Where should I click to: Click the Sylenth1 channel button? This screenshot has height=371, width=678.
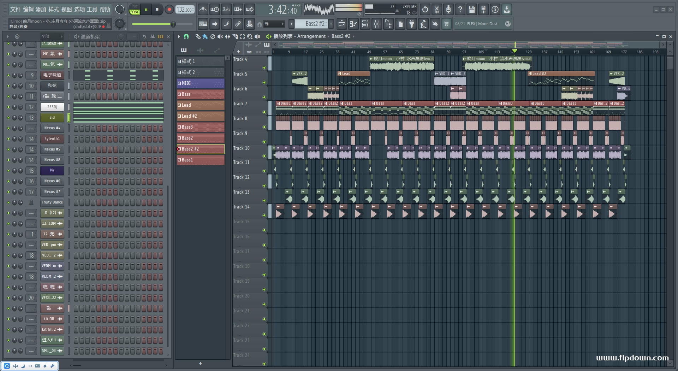[52, 139]
